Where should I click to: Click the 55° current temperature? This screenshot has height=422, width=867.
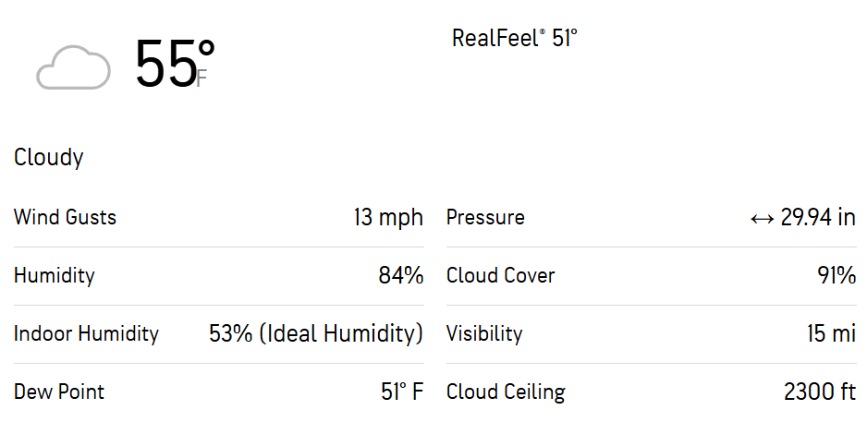pyautogui.click(x=175, y=64)
